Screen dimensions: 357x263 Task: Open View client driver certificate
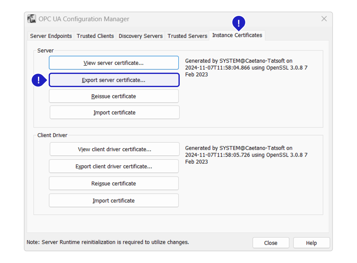[x=115, y=149]
